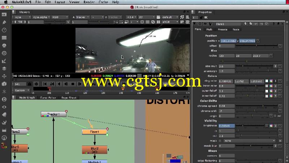Open the Time nodes clock icon

(4, 30)
